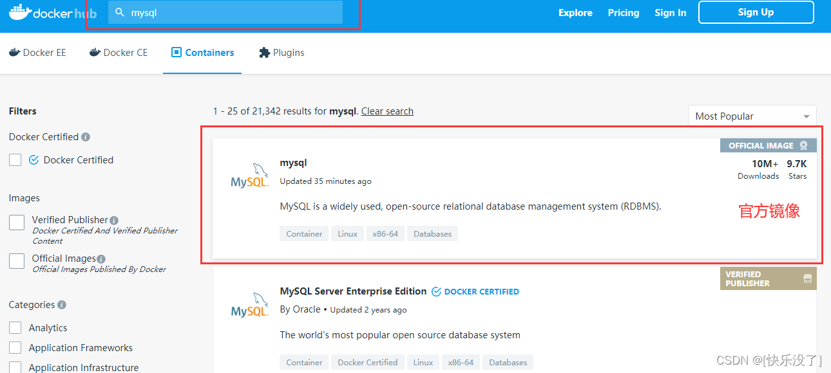Click the Verified Publisher badge icon
The height and width of the screenshot is (373, 831).
coord(807,278)
